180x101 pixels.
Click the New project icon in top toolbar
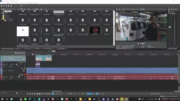[x=1, y=6]
